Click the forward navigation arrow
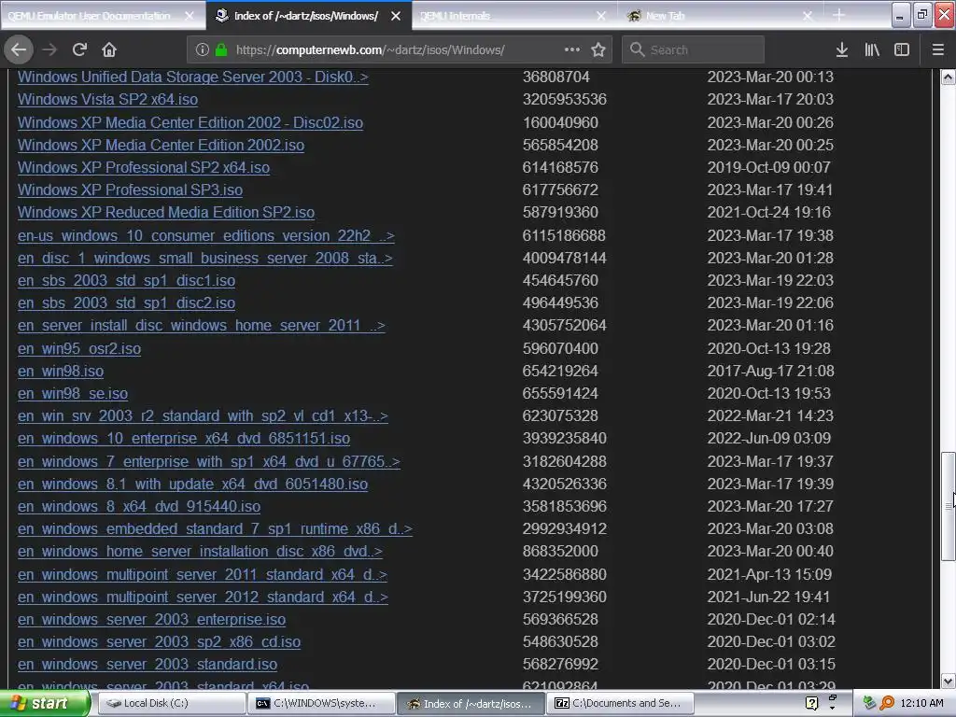956x717 pixels. click(x=49, y=49)
